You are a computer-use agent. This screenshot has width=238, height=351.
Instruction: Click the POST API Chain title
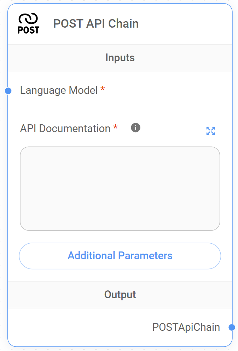point(96,24)
